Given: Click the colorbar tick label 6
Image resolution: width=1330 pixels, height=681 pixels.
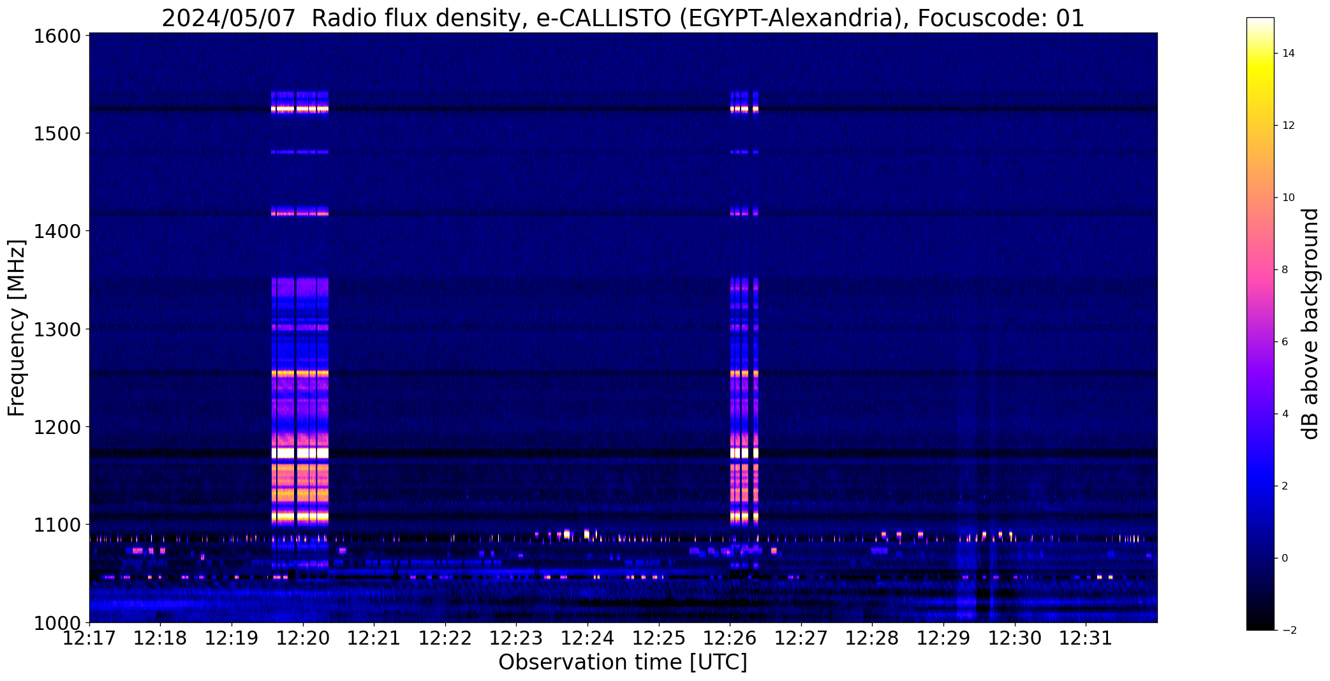Looking at the screenshot, I should pyautogui.click(x=1285, y=342).
